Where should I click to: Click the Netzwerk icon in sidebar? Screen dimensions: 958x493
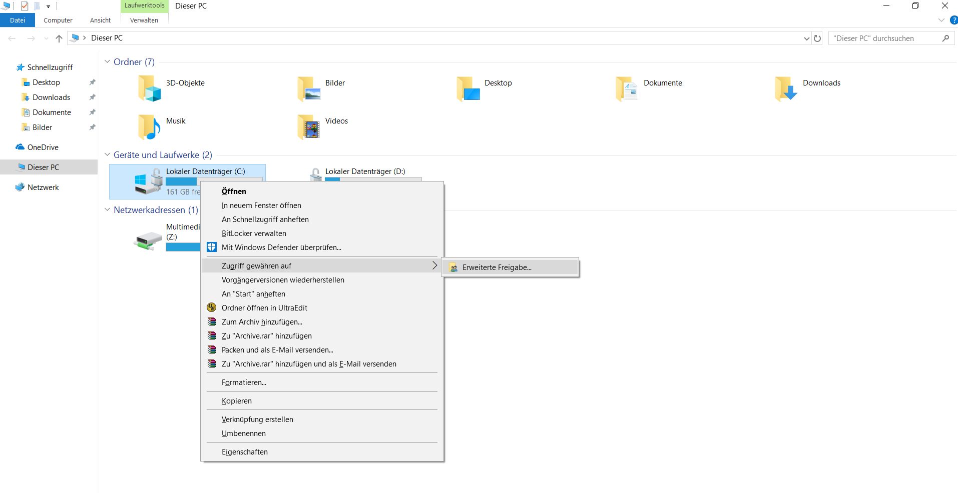[20, 187]
